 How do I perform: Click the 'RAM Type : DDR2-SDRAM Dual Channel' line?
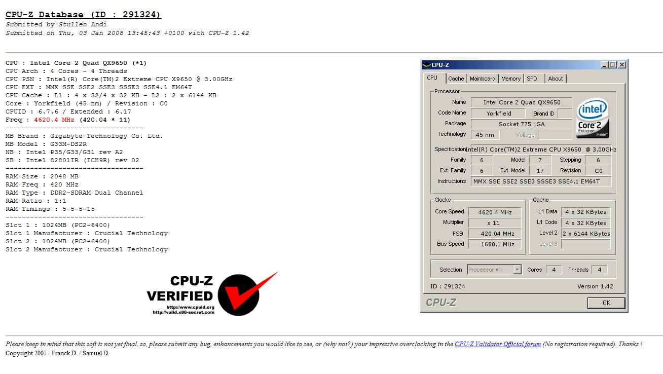[75, 193]
